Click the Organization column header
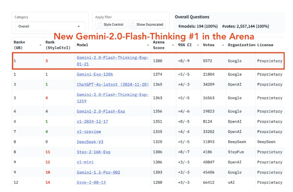This screenshot has height=192, width=293. (x=241, y=44)
